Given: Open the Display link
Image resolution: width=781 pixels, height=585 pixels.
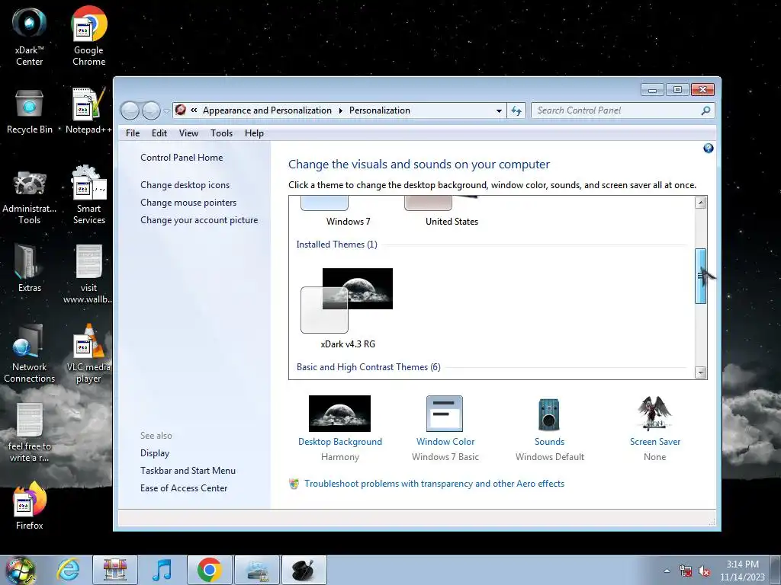Looking at the screenshot, I should (155, 453).
